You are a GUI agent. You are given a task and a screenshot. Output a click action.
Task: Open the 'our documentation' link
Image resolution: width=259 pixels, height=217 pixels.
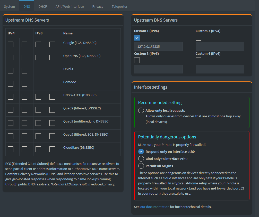point(155,207)
